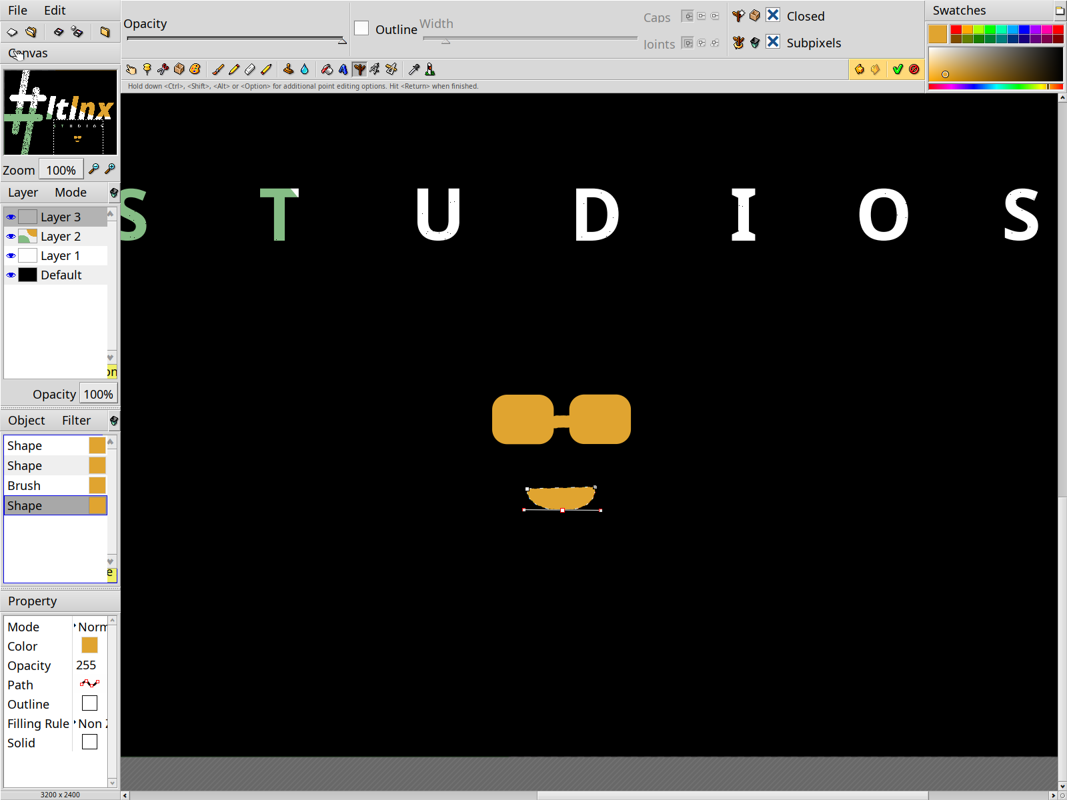Click the Export floppy icon
The width and height of the screenshot is (1067, 800).
pyautogui.click(x=77, y=32)
